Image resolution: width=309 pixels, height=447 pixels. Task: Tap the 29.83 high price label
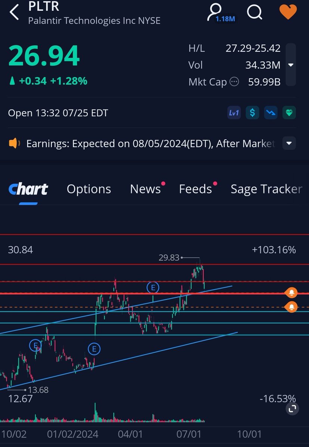pos(169,257)
